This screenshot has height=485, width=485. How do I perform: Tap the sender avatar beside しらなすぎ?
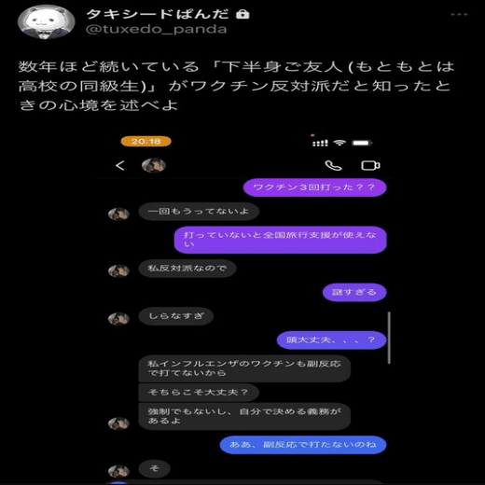pyautogui.click(x=118, y=318)
